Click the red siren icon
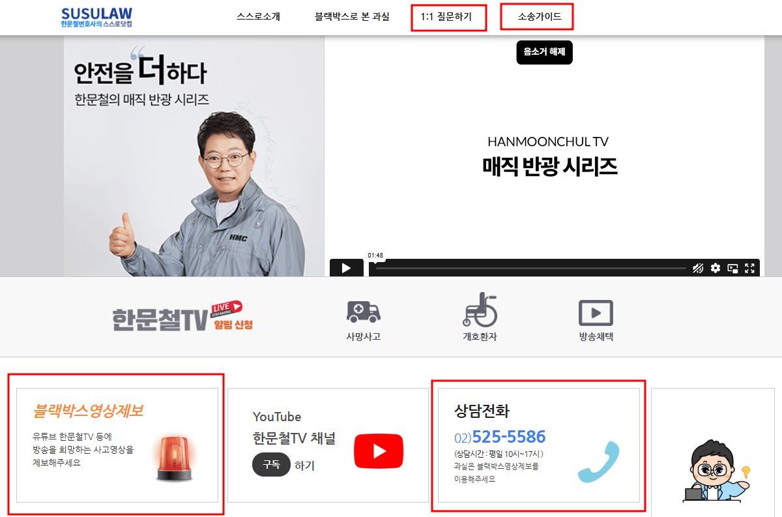 [175, 459]
